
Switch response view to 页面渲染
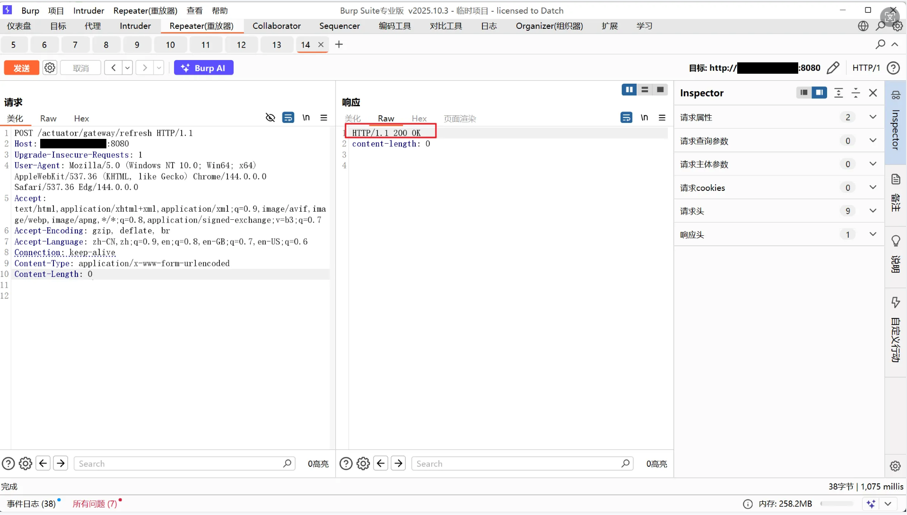tap(460, 119)
